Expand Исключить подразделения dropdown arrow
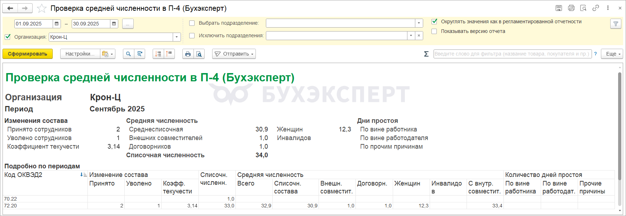Screen dimensions: 626x216 411,35
